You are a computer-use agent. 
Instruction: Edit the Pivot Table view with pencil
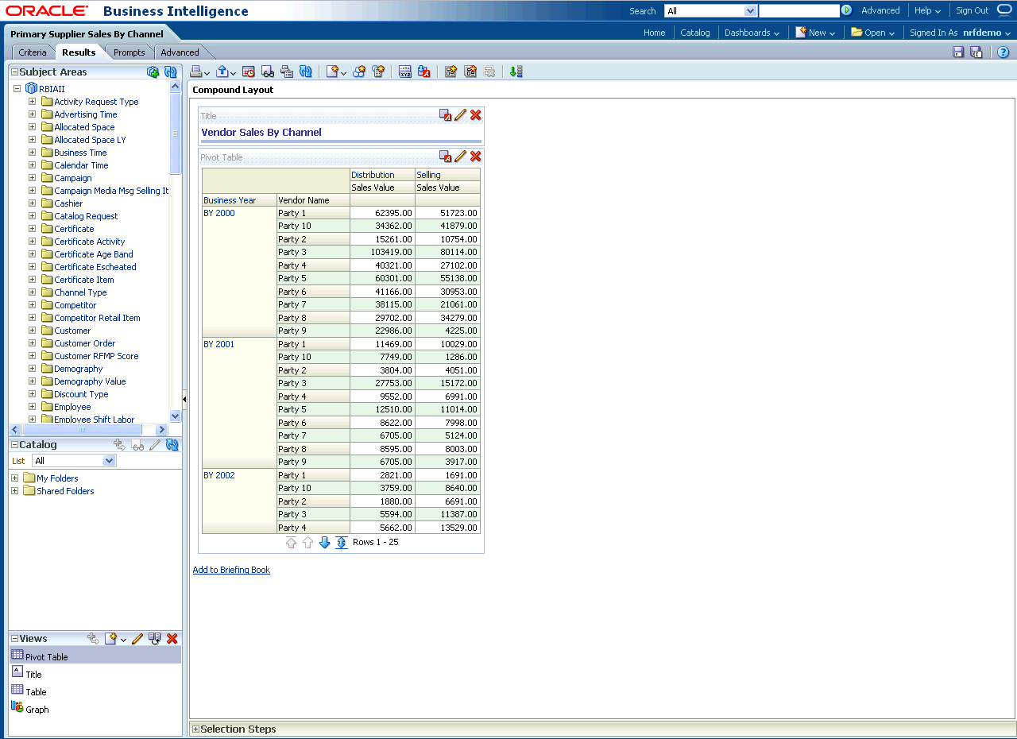[460, 157]
